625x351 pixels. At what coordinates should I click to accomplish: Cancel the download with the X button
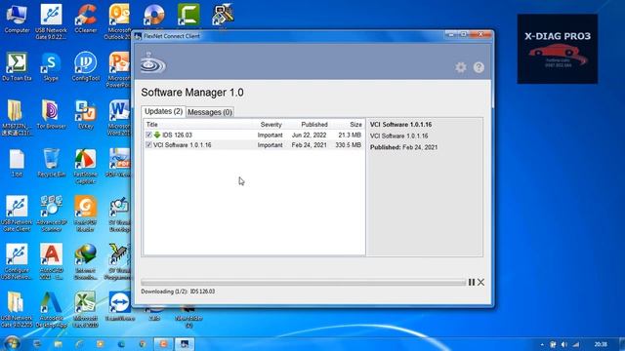pos(480,282)
